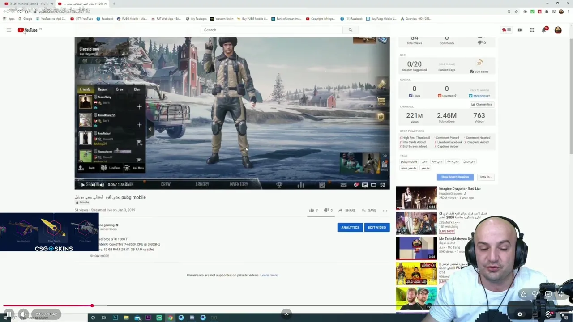Open the Facebook bookmark
The width and height of the screenshot is (573, 322).
pos(106,19)
